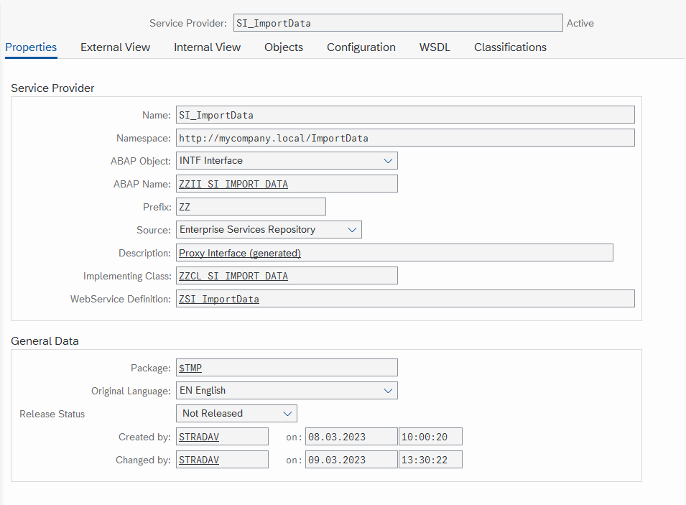Show the Classifications tab
Viewport: 686px width, 505px height.
click(510, 47)
